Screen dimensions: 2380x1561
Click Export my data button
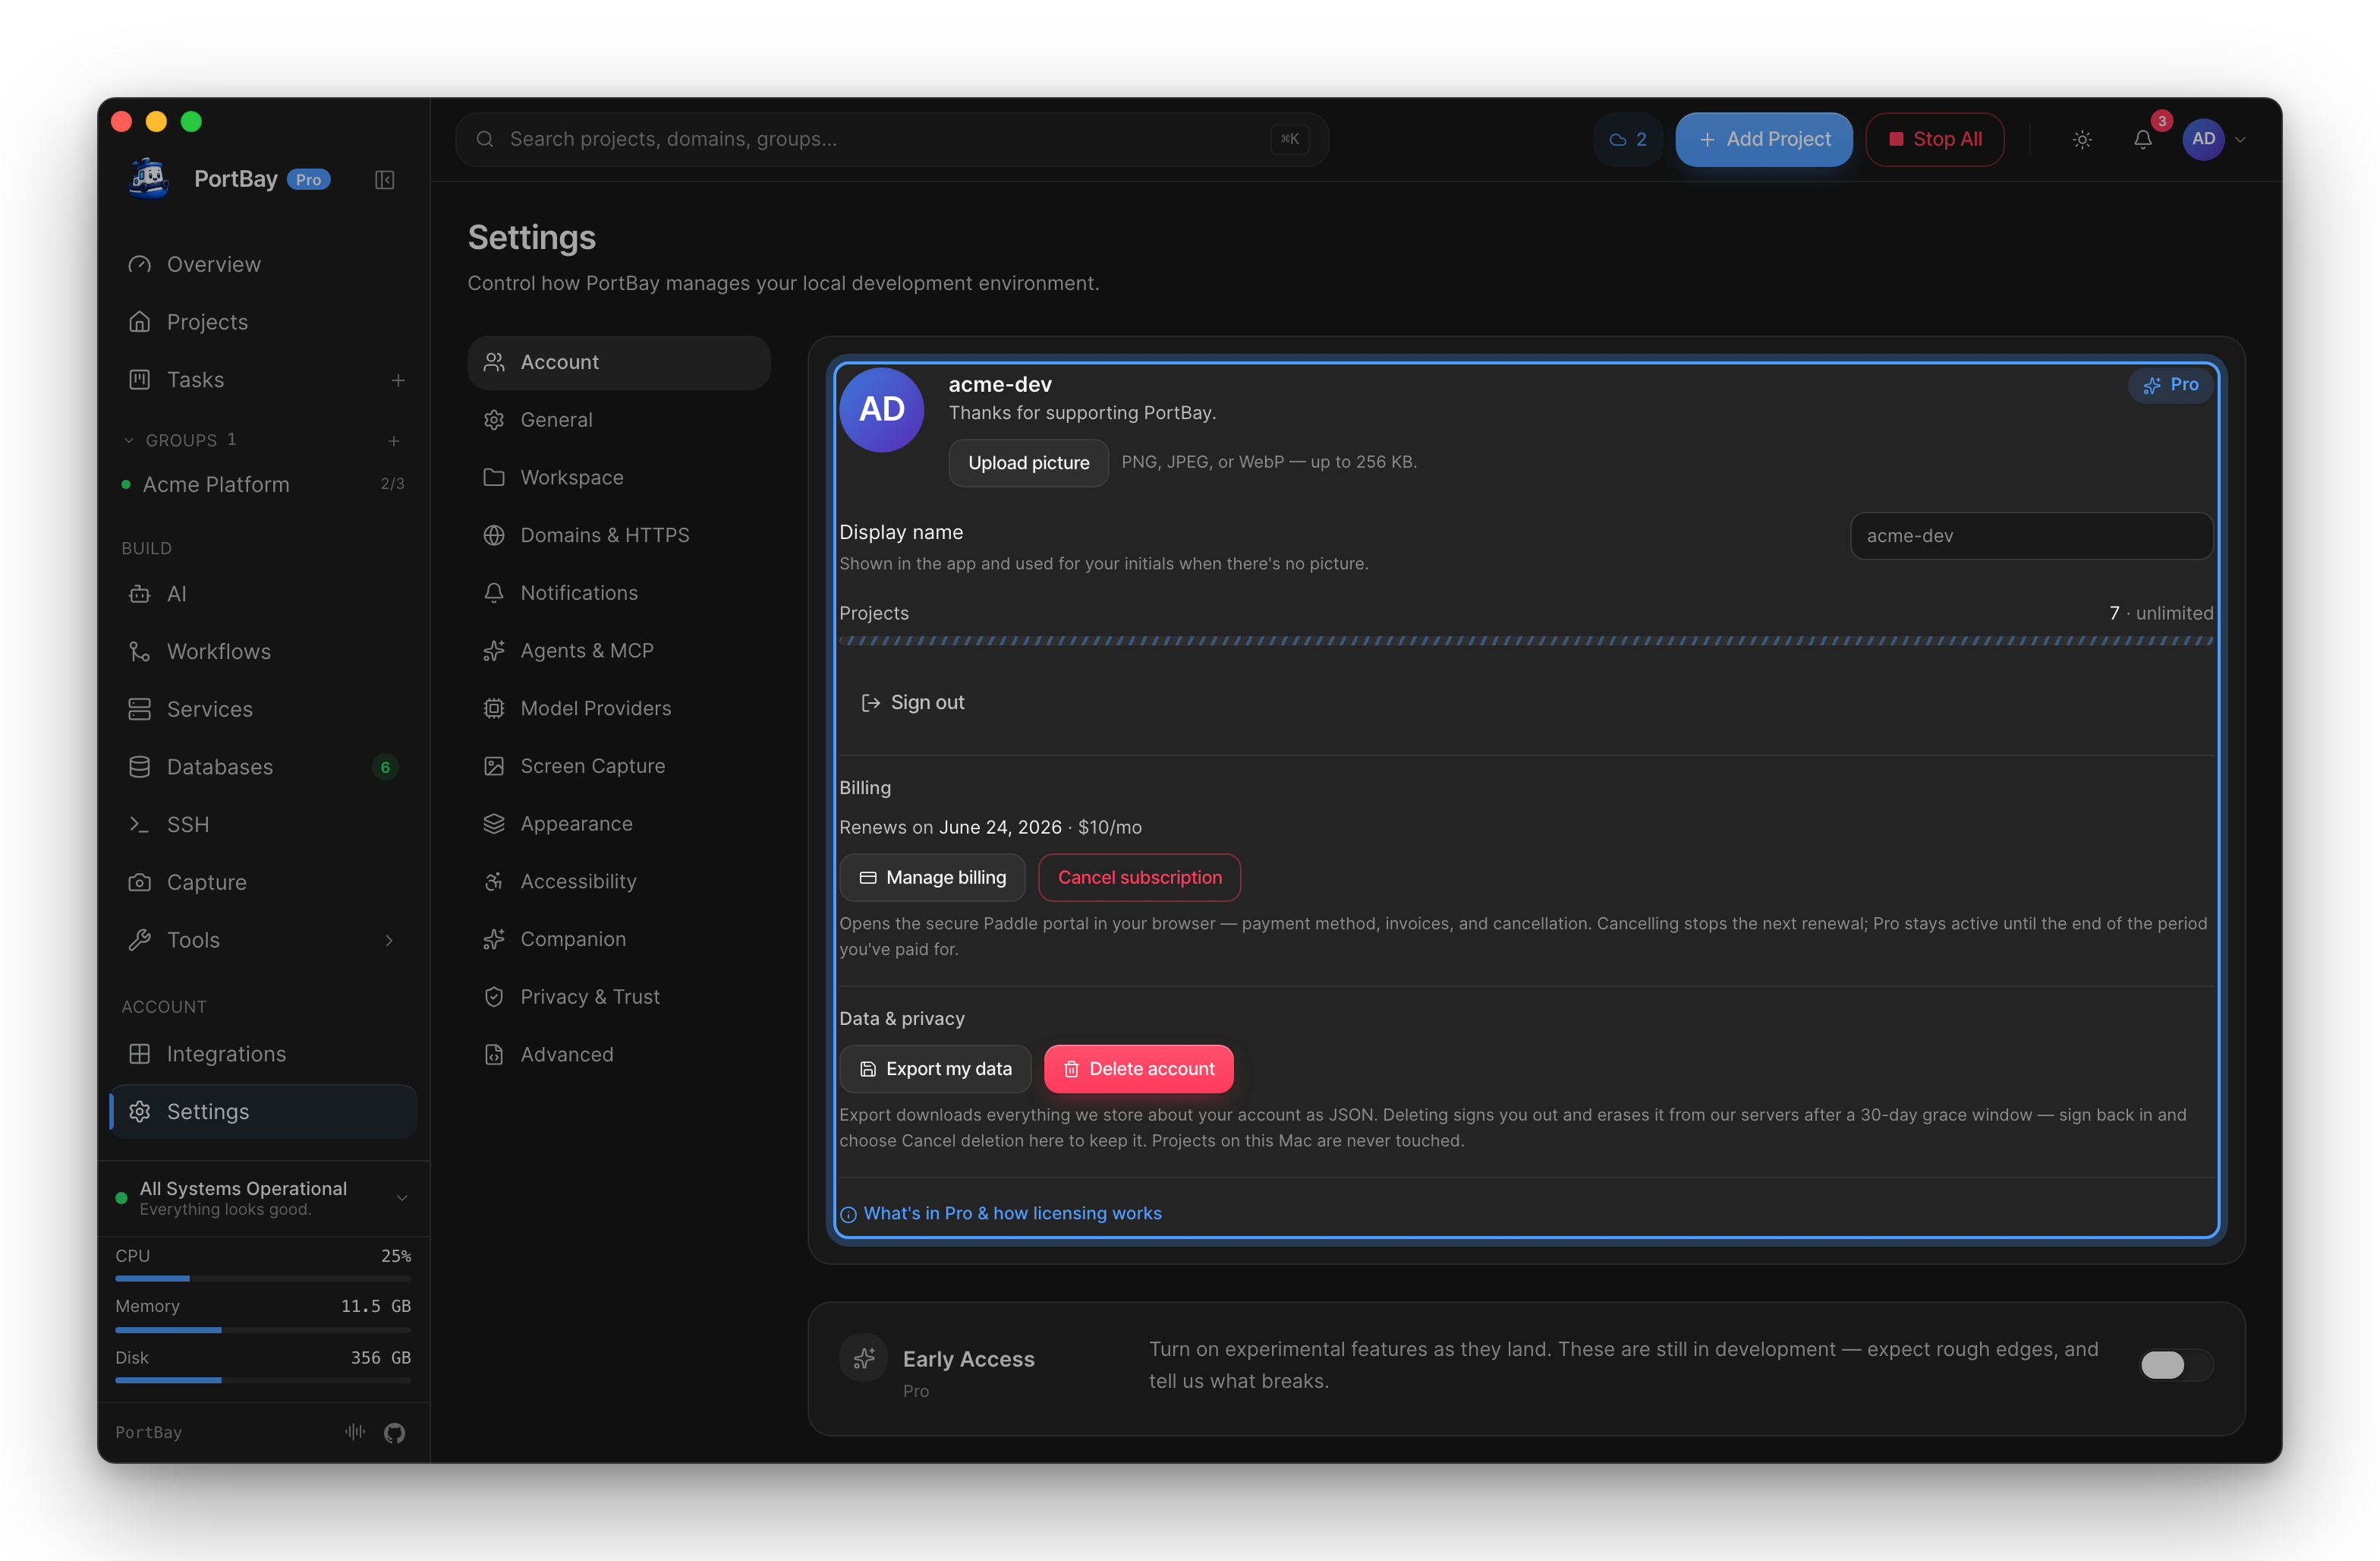click(x=935, y=1069)
